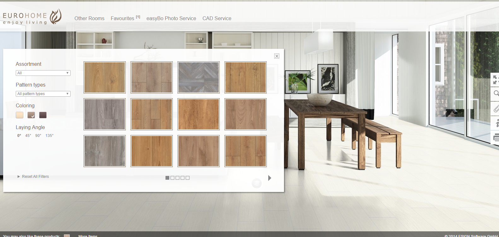The width and height of the screenshot is (499, 237).
Task: Jump to third page indicator square
Action: pyautogui.click(x=177, y=178)
